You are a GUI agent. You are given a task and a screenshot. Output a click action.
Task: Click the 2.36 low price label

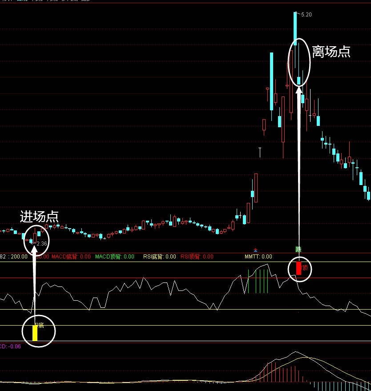(41, 244)
